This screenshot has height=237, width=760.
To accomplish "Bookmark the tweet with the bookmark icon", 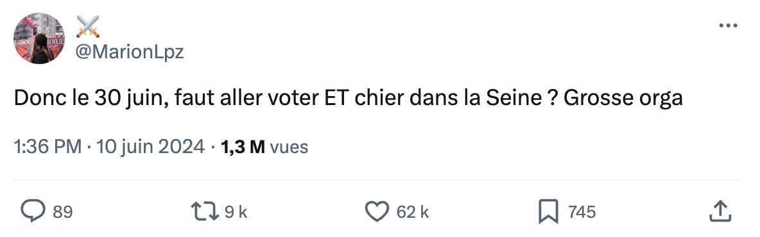I will click(549, 212).
